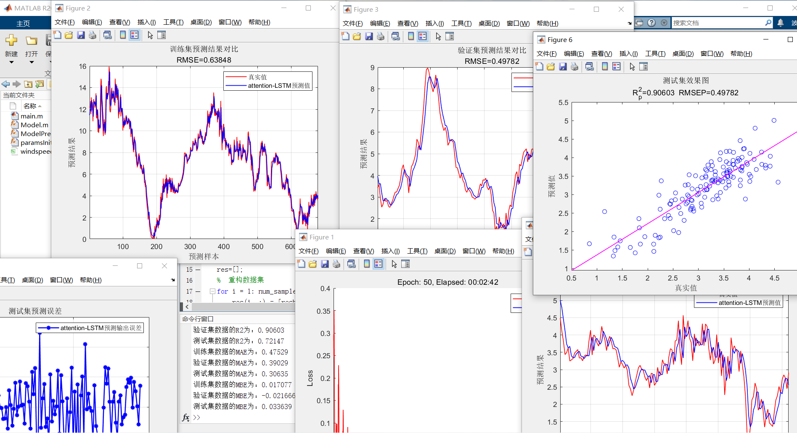797x433 pixels.
Task: Open Property Inspector in Figure 1 toolbar
Action: (405, 264)
